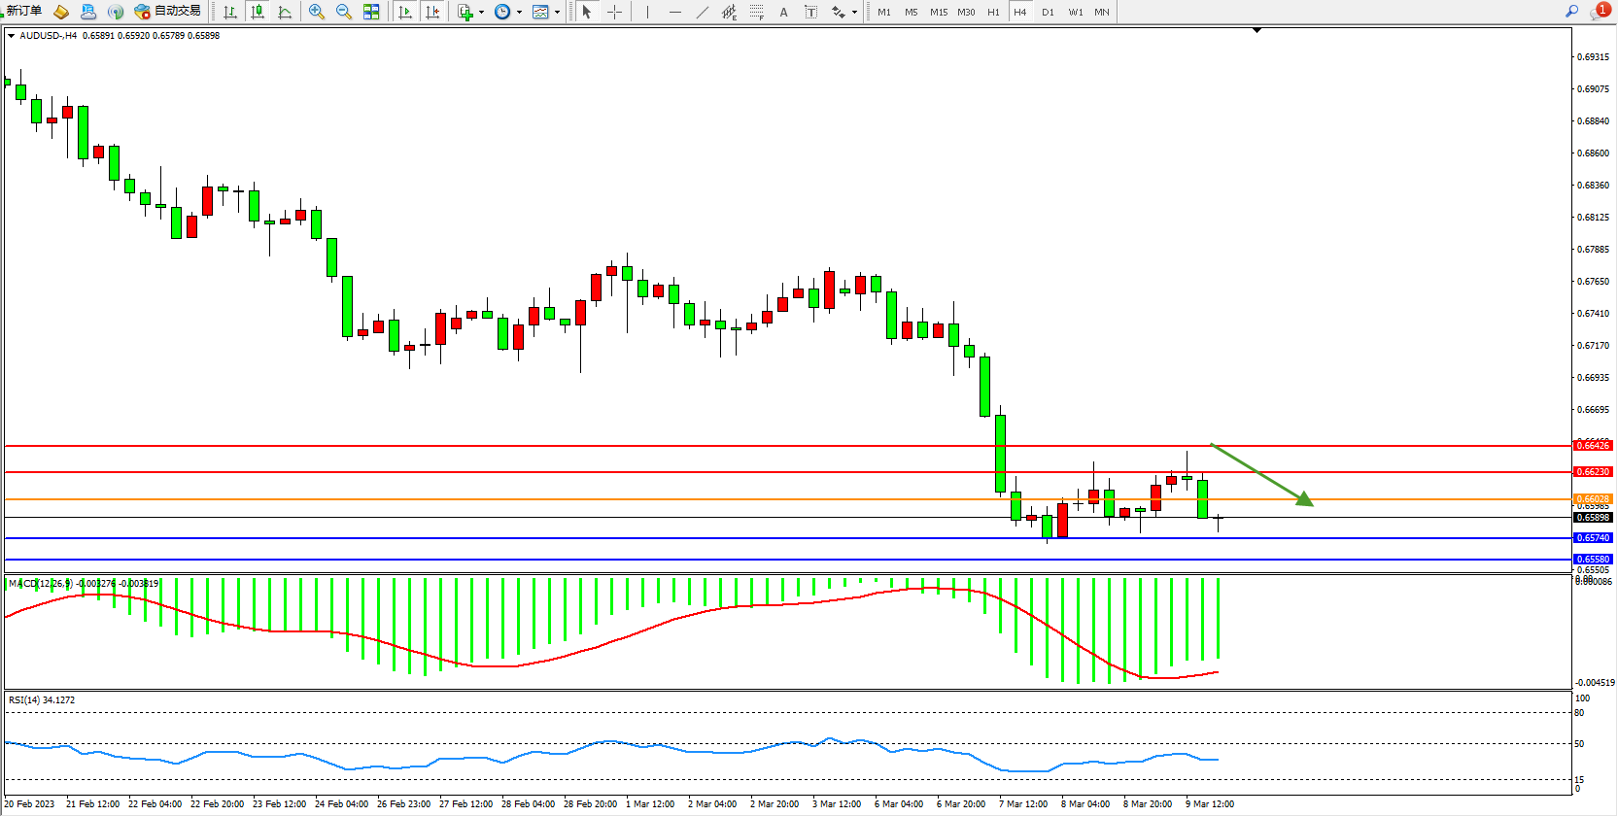The image size is (1618, 817).
Task: Toggle bar chart mode
Action: pos(230,12)
